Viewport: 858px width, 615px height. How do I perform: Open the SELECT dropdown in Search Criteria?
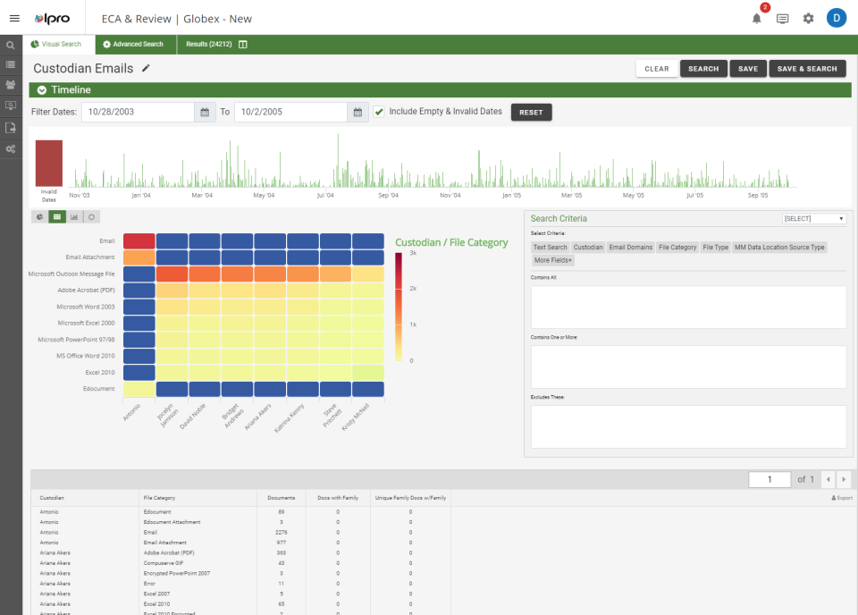pos(812,218)
